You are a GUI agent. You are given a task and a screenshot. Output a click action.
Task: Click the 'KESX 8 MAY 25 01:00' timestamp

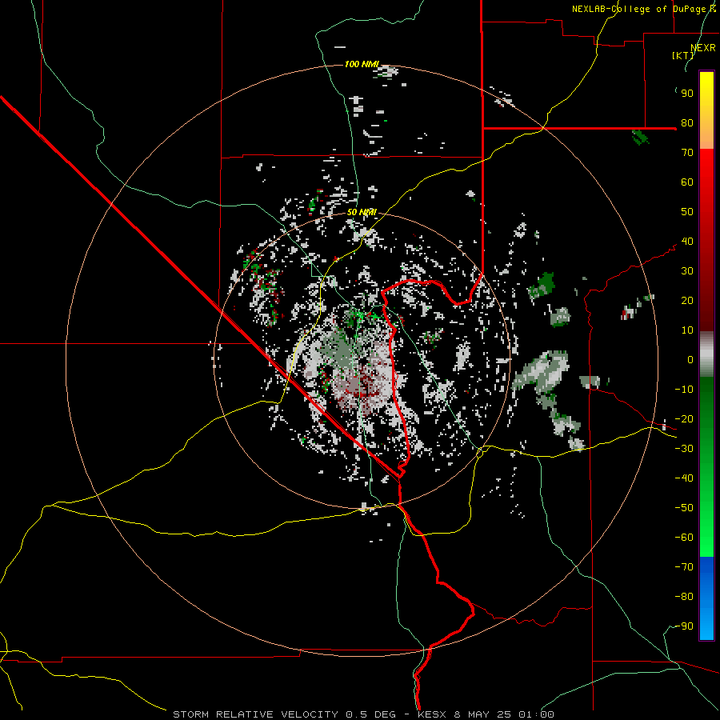click(486, 714)
